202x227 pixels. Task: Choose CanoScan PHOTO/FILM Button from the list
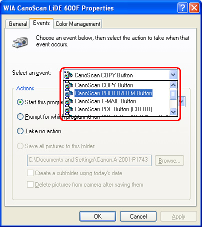(113, 93)
